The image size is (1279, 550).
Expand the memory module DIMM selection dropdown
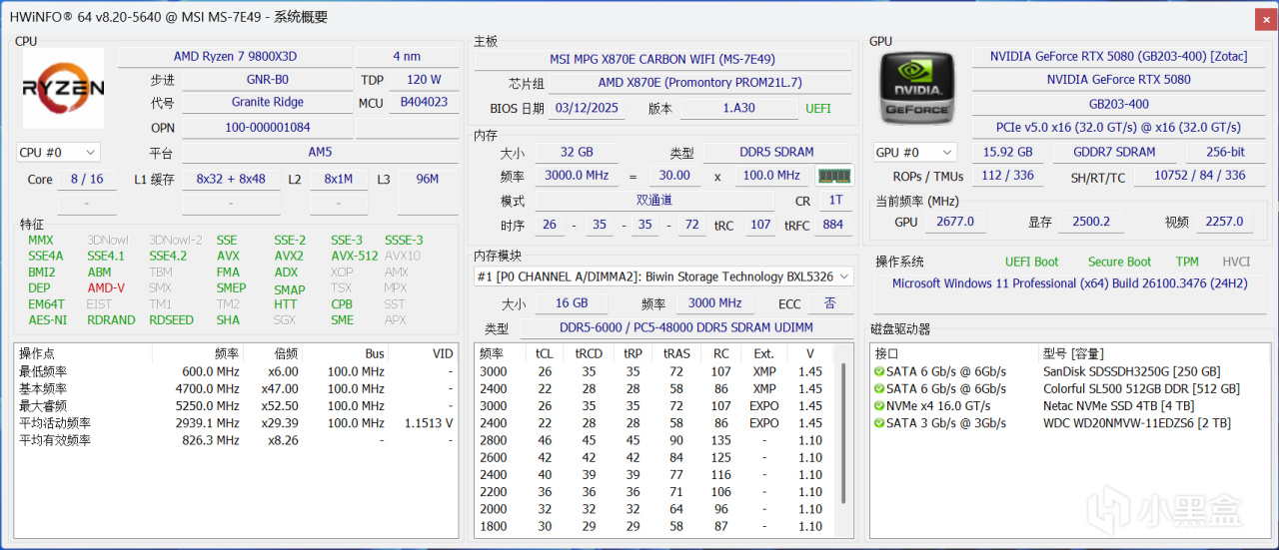tap(843, 276)
